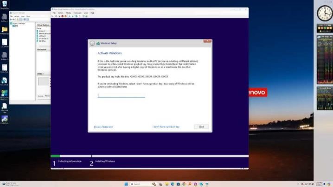The image size is (333, 187).
Task: Click the Windows Start button on taskbar
Action: 126,184
